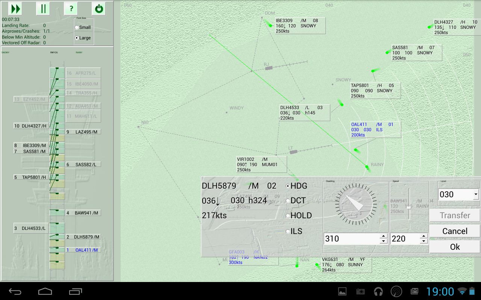
Task: Click the speed slider handle
Action: coord(409,207)
